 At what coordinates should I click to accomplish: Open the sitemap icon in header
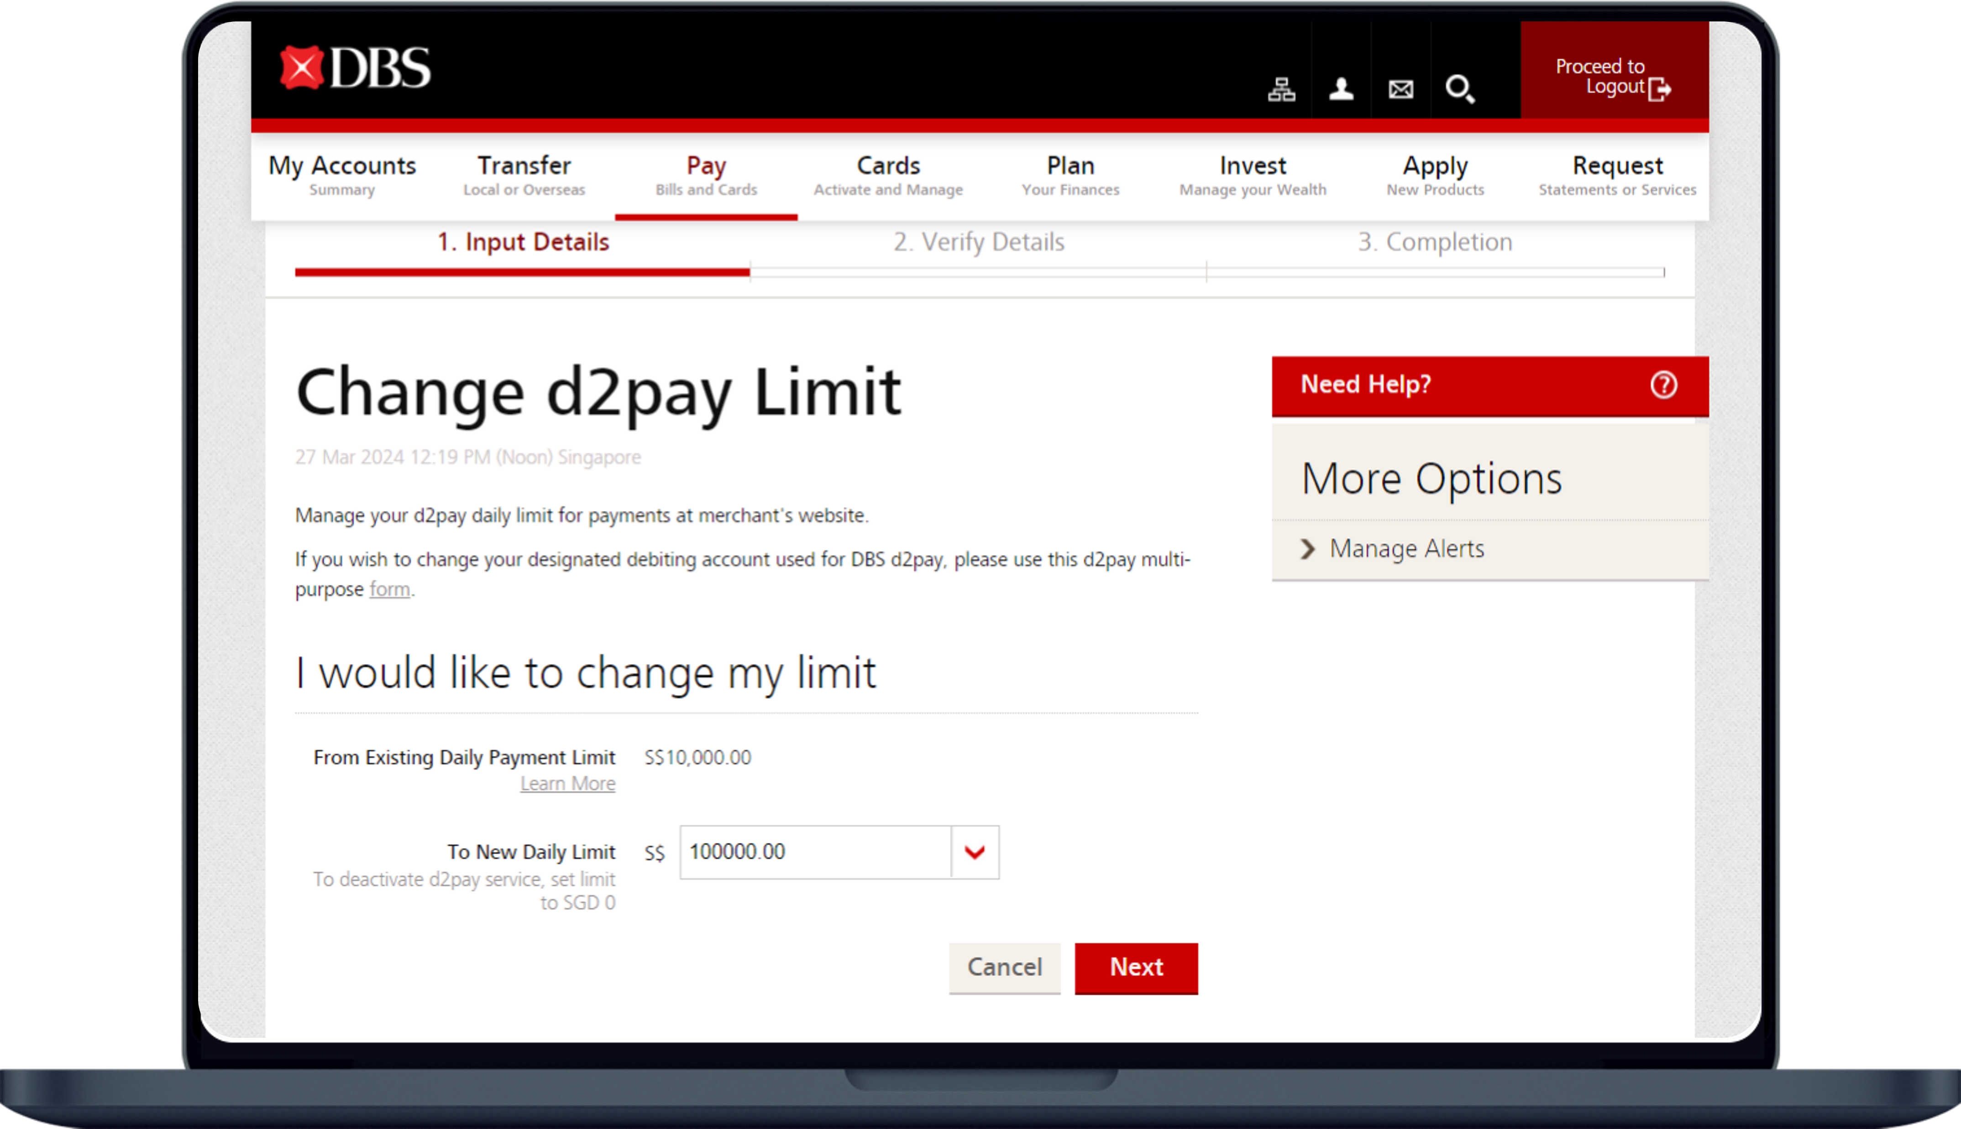1281,89
